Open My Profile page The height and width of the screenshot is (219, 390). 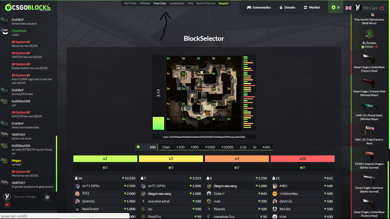pos(130,3)
